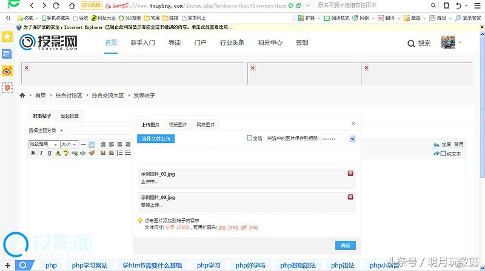The height and width of the screenshot is (271, 485).
Task: Close the upload image dialog
Action: (353, 123)
